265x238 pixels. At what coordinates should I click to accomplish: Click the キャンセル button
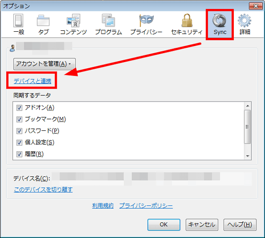click(202, 225)
